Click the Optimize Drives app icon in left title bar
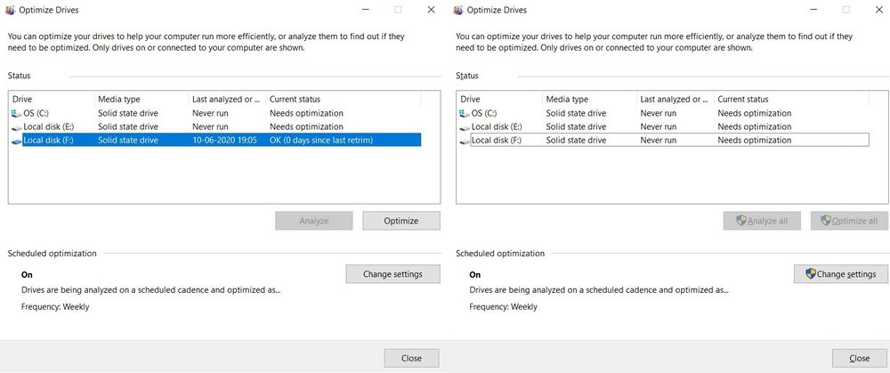 click(x=8, y=10)
